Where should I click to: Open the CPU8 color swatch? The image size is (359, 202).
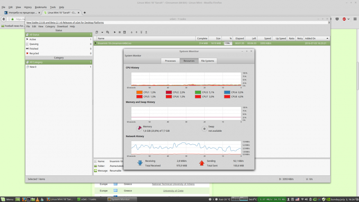click(227, 97)
